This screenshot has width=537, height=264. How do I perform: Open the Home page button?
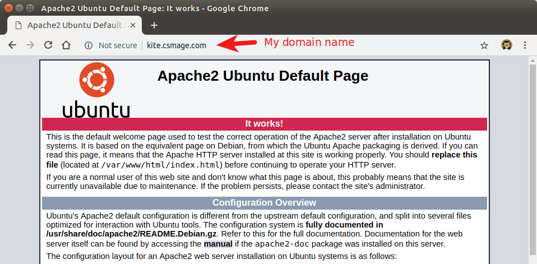coord(66,45)
